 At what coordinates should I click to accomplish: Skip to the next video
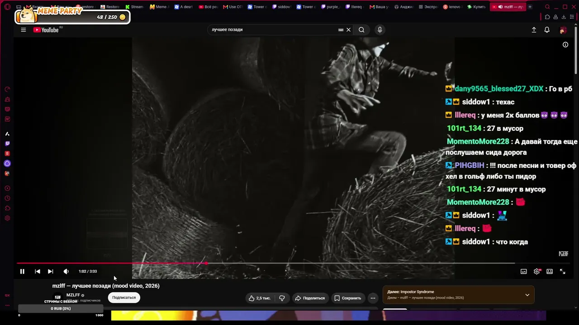(x=51, y=271)
